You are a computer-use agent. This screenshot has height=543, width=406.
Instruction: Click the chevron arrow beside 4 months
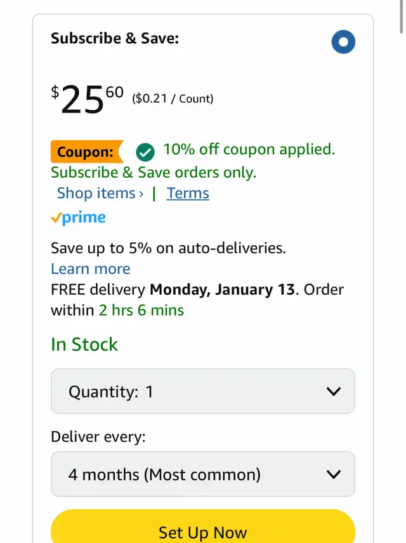click(333, 474)
